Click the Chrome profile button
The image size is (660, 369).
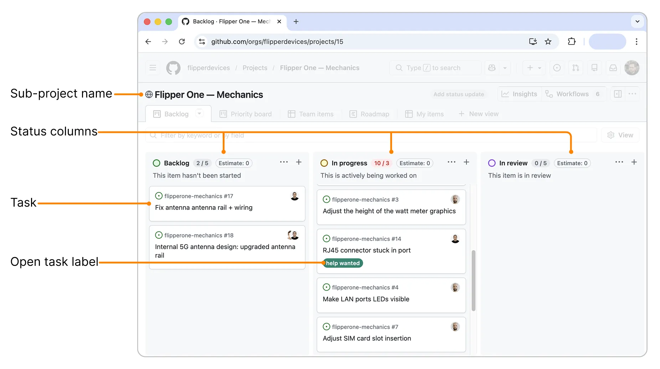[x=607, y=42]
